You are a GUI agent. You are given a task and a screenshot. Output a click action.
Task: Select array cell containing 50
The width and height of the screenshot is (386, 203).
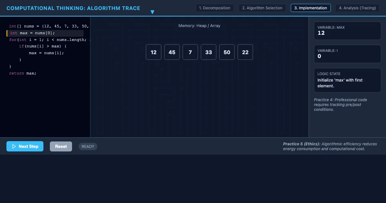227,52
